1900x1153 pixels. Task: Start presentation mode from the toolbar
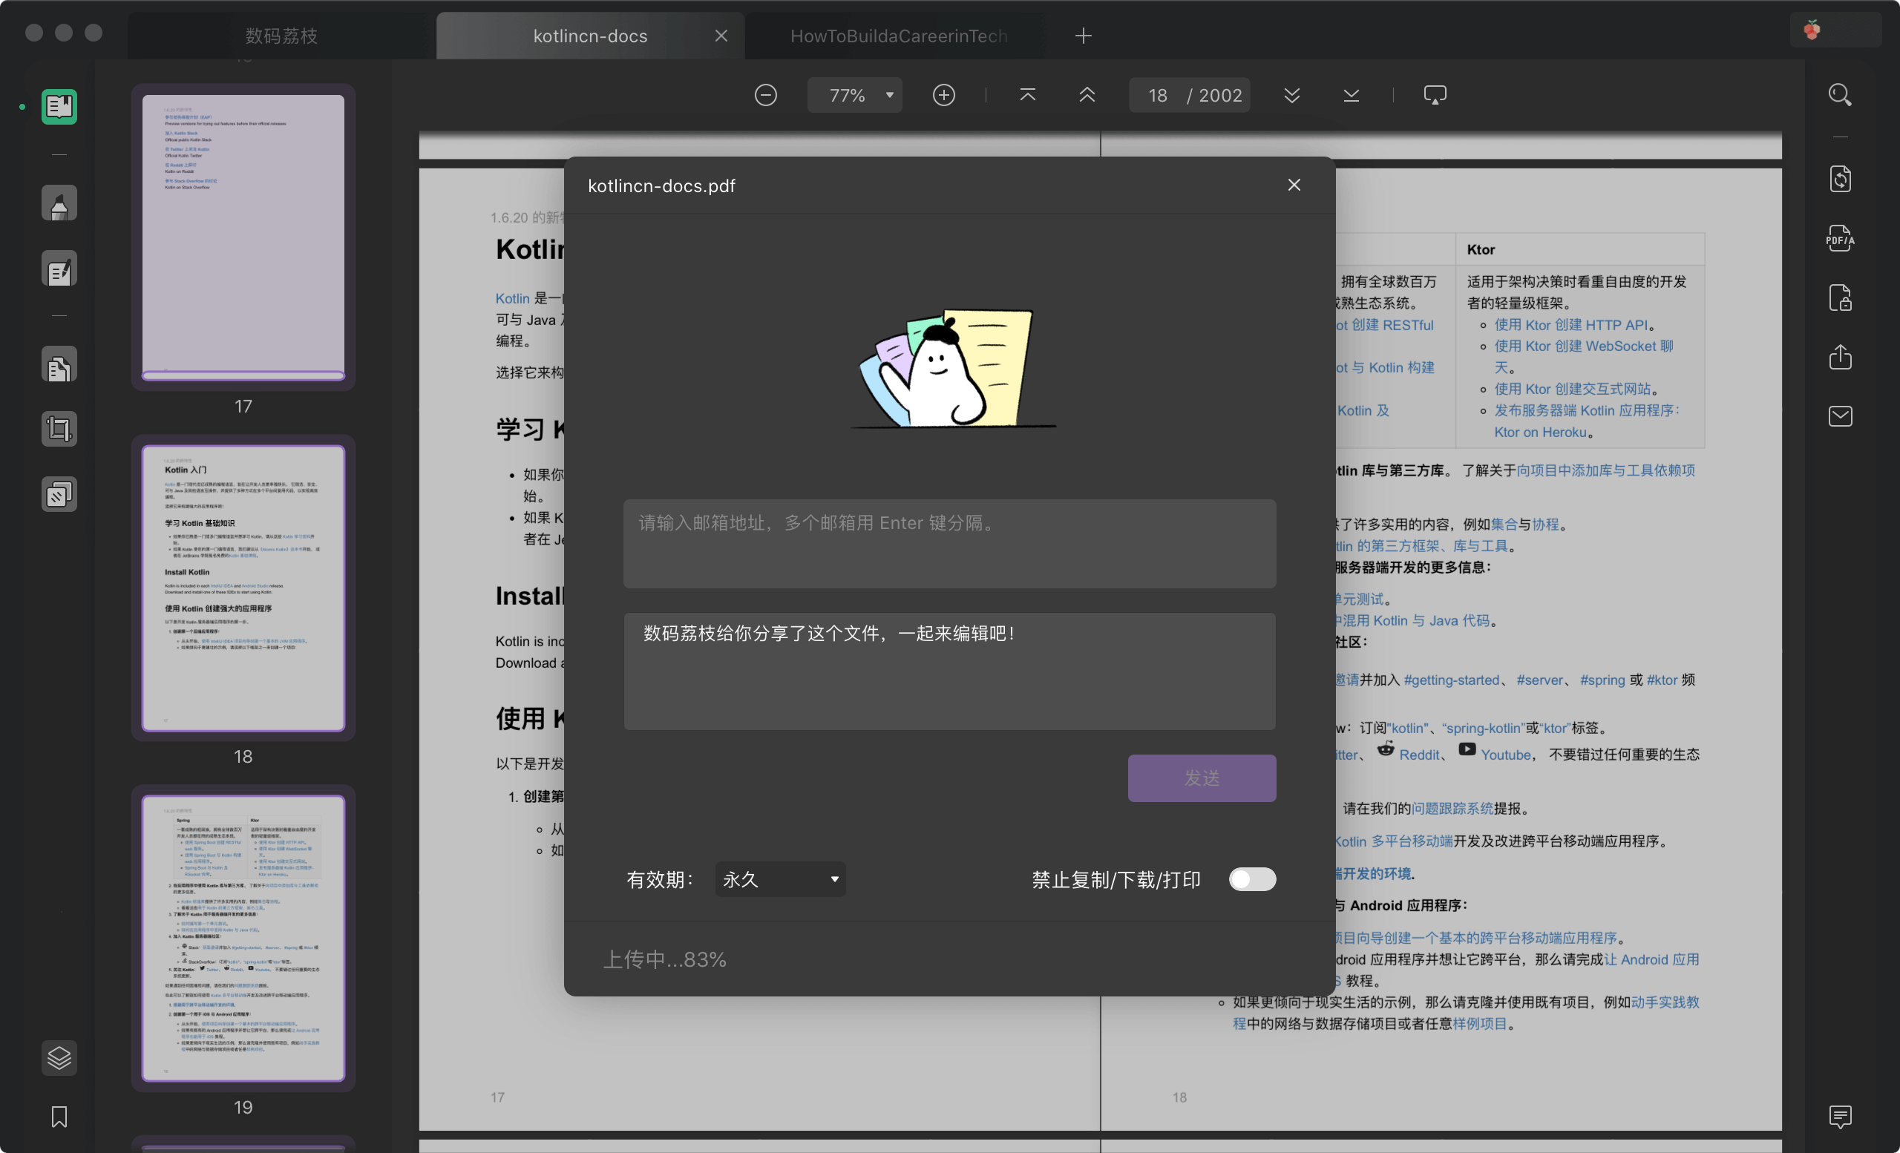click(1435, 94)
